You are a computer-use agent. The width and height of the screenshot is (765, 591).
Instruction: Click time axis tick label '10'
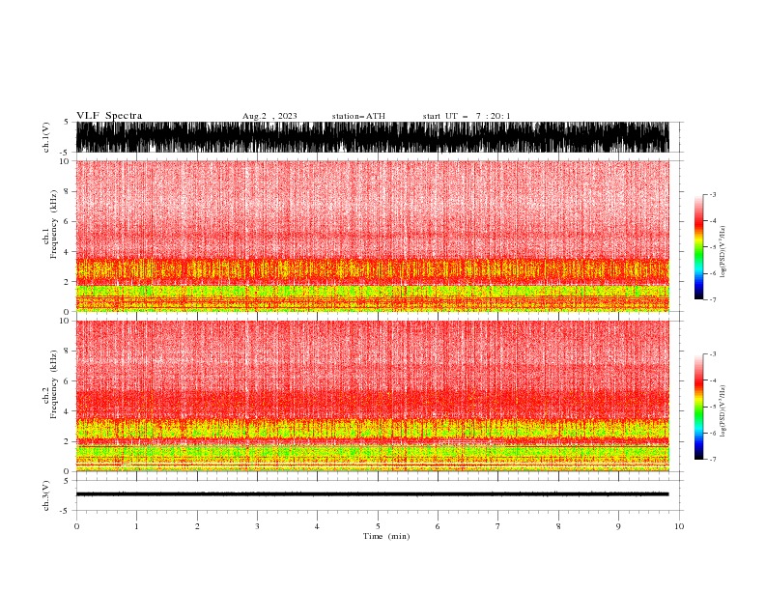(x=679, y=526)
